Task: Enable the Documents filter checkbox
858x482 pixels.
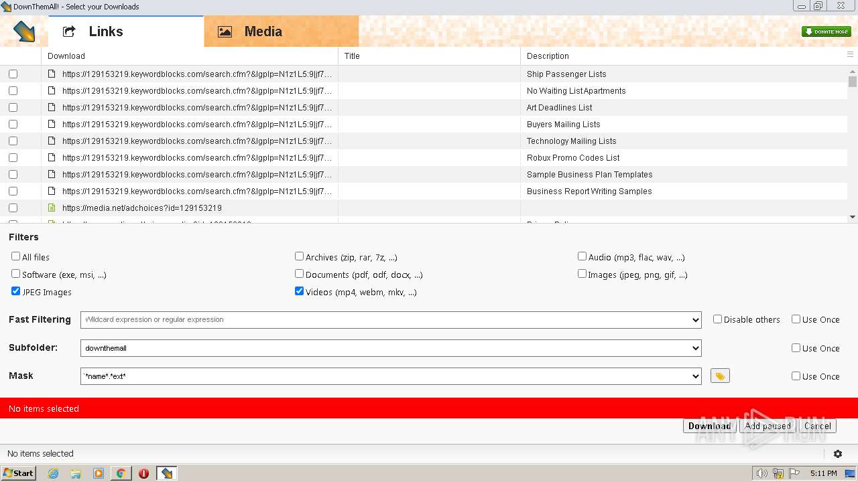Action: [299, 274]
